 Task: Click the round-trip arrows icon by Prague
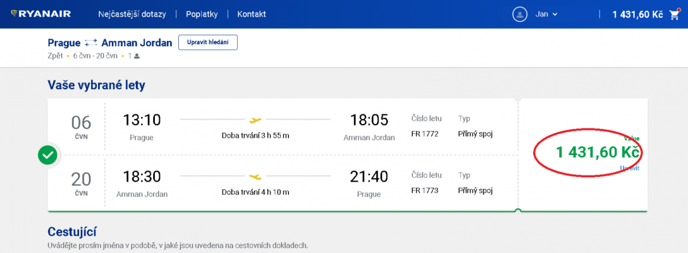(x=91, y=43)
